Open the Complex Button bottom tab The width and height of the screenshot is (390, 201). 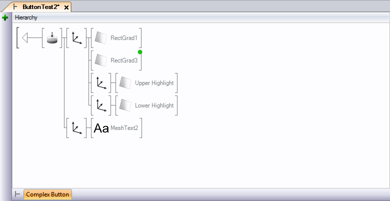click(47, 194)
